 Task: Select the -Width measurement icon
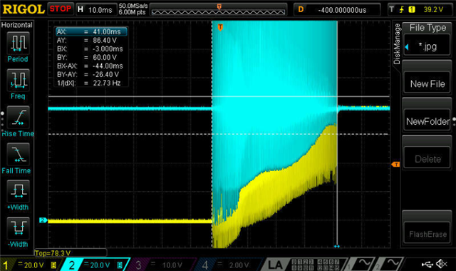point(18,228)
